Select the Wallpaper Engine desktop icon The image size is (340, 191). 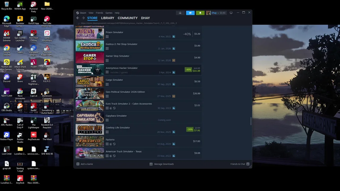(33, 50)
